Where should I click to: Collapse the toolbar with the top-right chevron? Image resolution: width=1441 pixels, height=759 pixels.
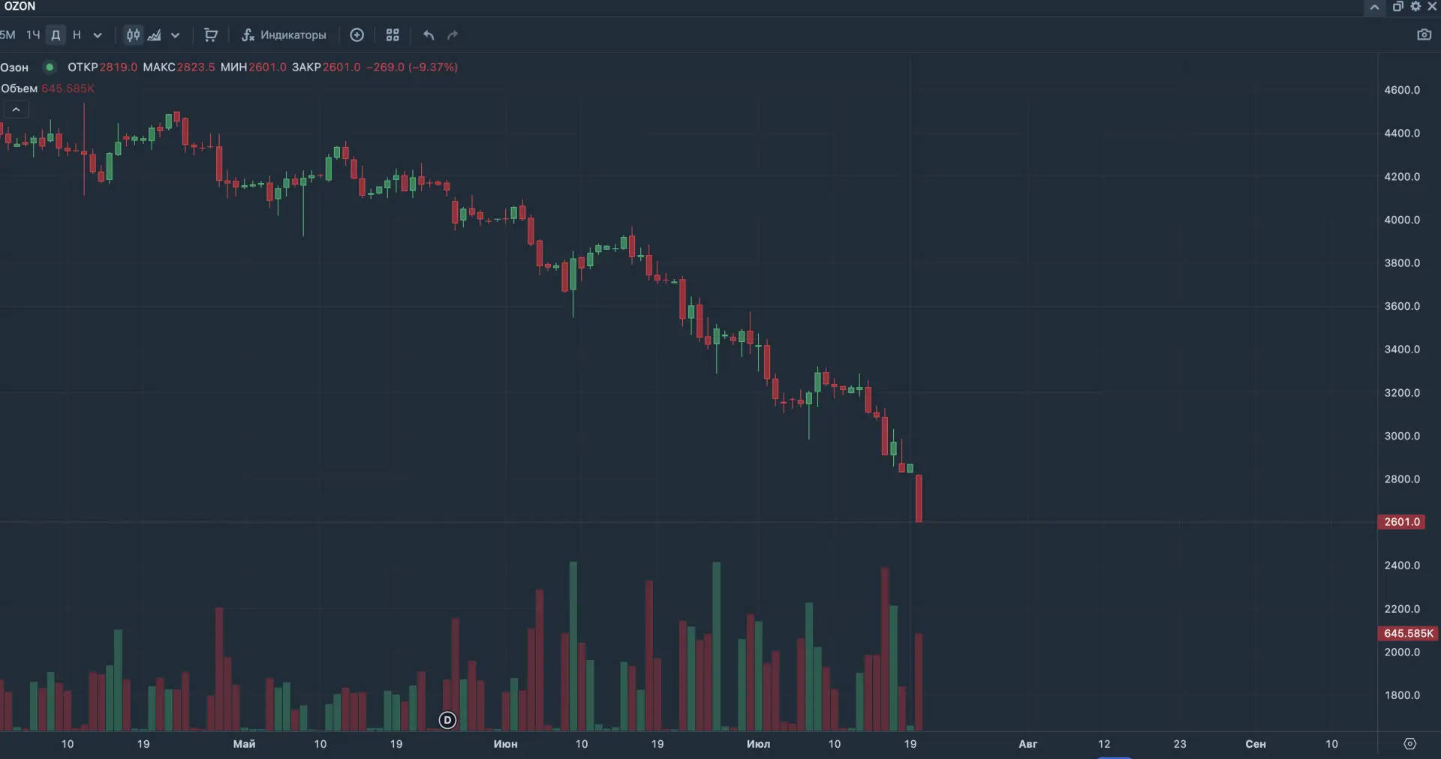click(1374, 7)
